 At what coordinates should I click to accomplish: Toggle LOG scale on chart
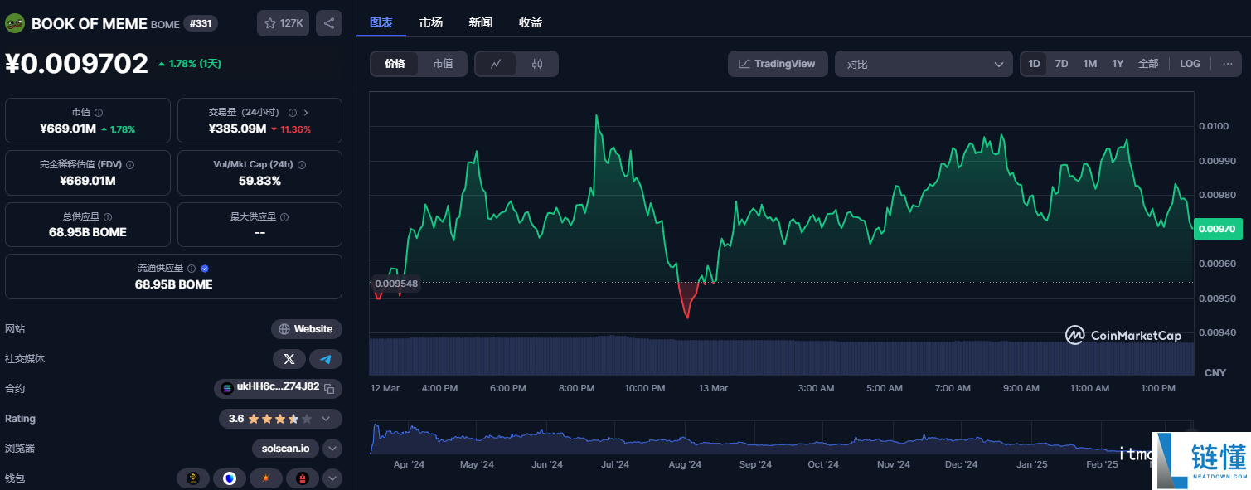[1190, 64]
